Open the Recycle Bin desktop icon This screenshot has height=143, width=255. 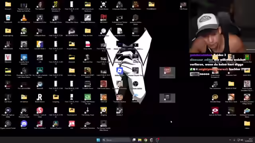pos(8,17)
